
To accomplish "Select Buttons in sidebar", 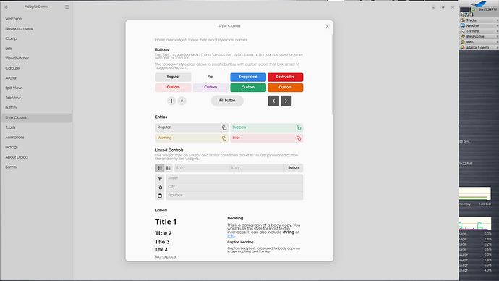I will pos(37,108).
